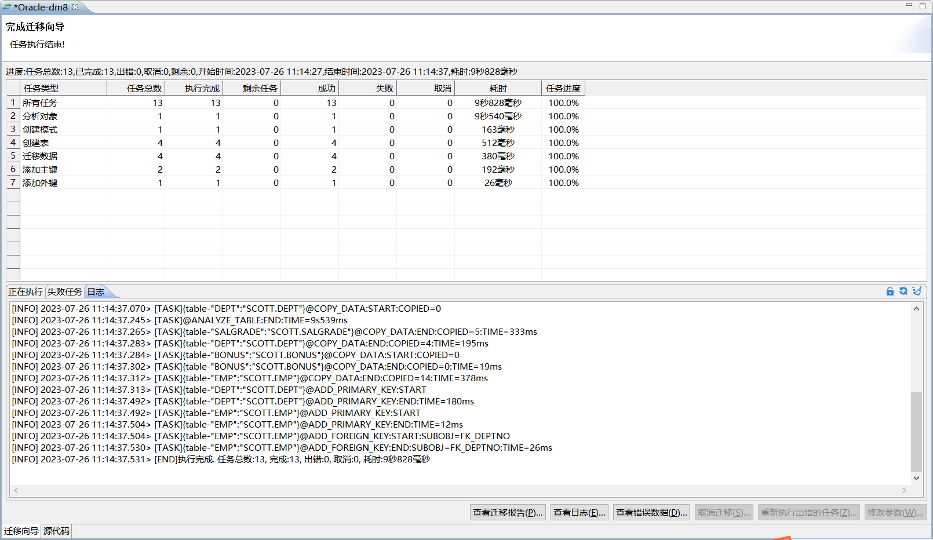The height and width of the screenshot is (540, 933).
Task: Open the 迁移向导 bottom tab
Action: pyautogui.click(x=21, y=531)
